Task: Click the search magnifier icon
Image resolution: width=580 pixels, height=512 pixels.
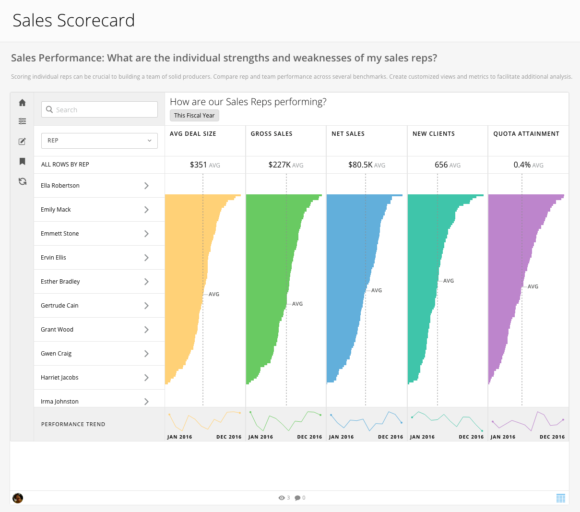Action: tap(49, 109)
